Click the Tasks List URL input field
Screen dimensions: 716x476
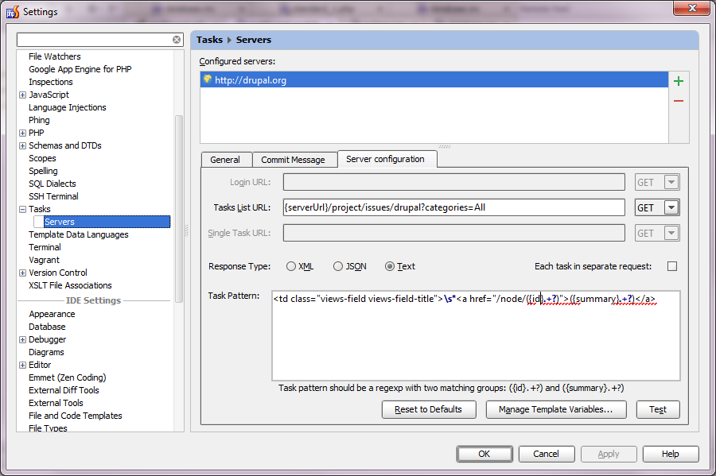pyautogui.click(x=454, y=207)
